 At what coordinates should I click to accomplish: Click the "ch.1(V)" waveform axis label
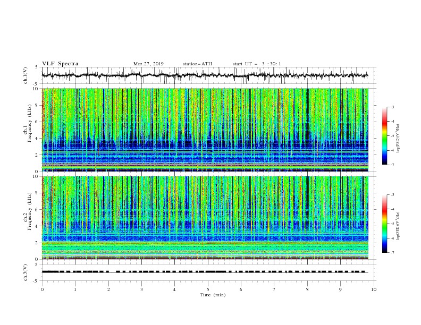pyautogui.click(x=26, y=75)
